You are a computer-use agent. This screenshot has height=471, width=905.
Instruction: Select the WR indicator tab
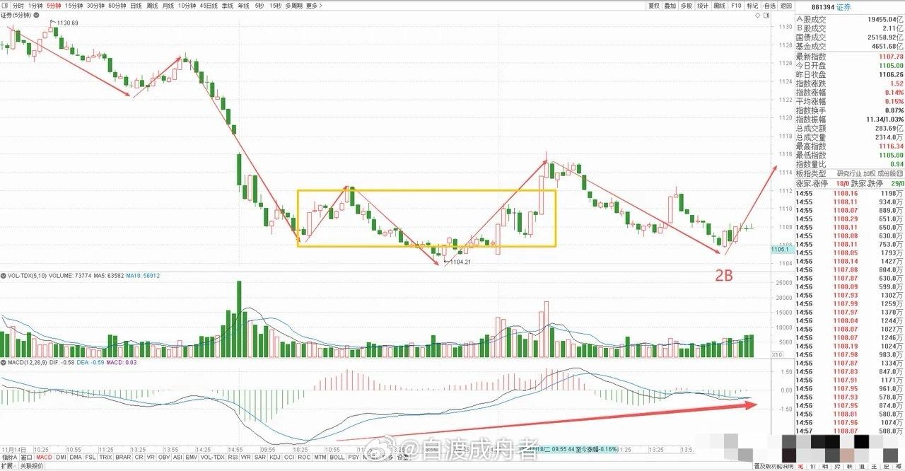click(245, 457)
